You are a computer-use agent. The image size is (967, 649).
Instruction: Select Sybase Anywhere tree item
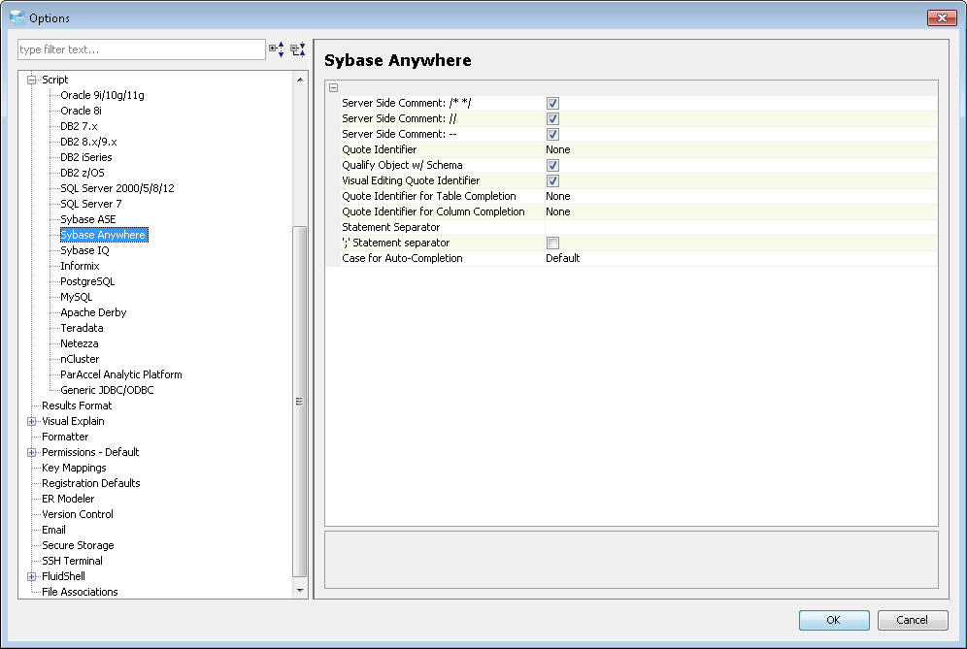click(104, 235)
